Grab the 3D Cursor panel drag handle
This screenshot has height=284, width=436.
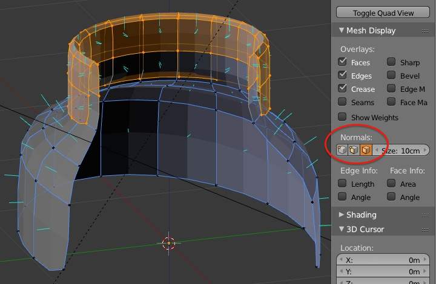[x=425, y=230]
